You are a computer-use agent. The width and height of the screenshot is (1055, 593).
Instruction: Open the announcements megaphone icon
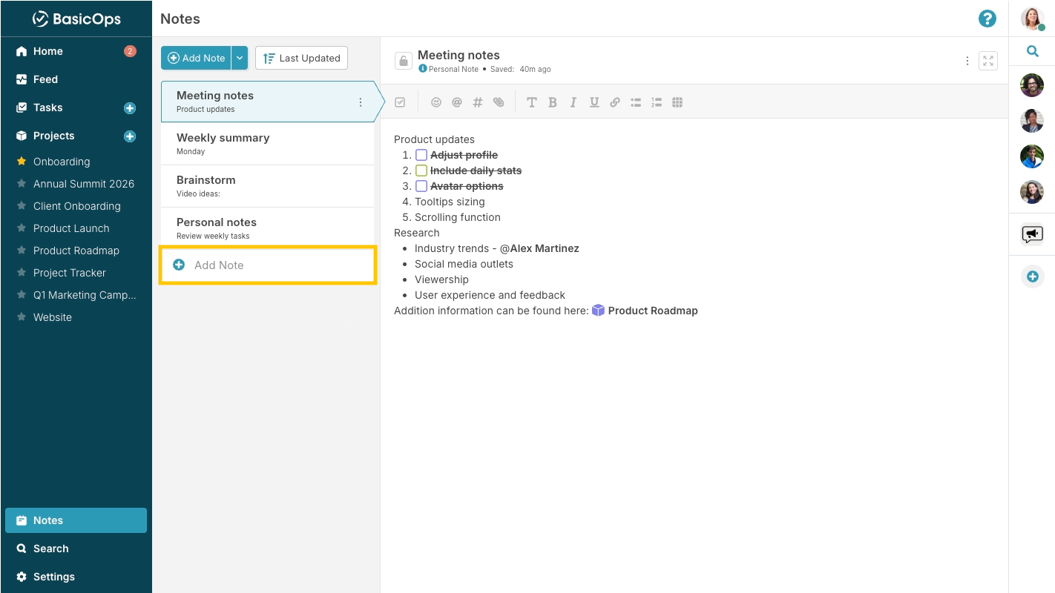point(1032,235)
